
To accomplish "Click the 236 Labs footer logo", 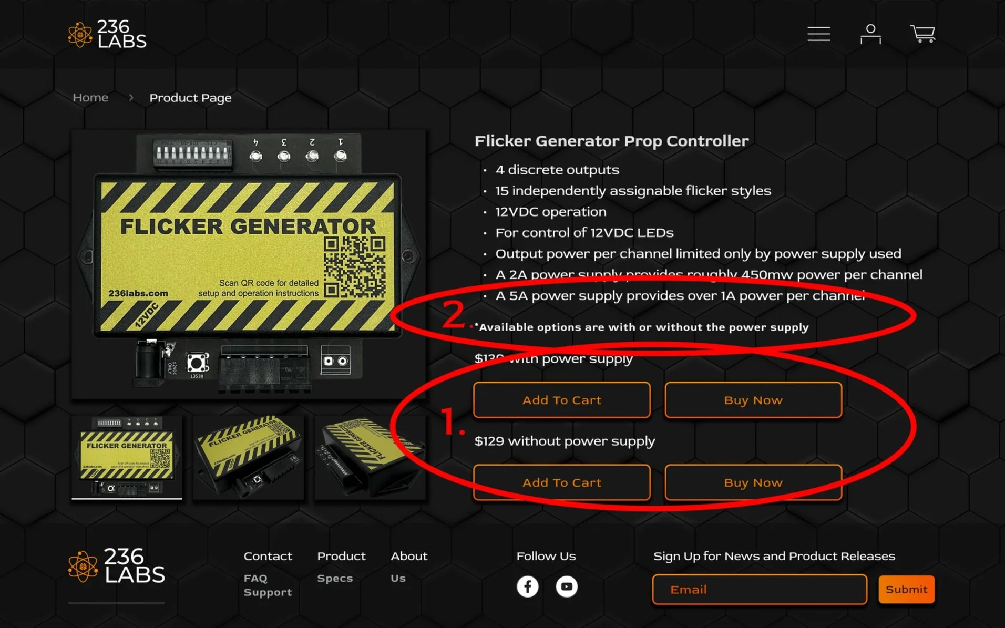I will [x=117, y=565].
